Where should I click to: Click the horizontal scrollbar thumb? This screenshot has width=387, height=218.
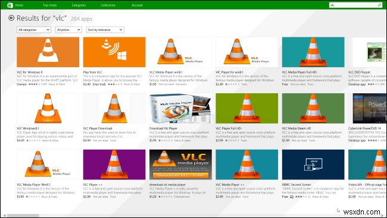click(x=23, y=216)
